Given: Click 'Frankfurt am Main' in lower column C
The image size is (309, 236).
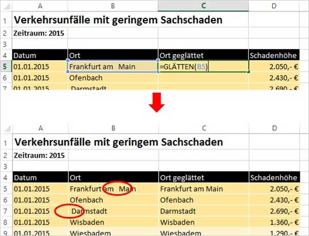Looking at the screenshot, I should 204,189.
